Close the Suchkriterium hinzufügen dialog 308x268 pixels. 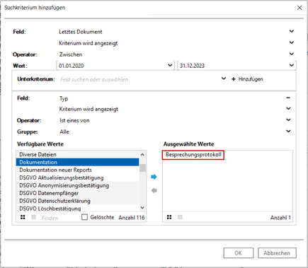coord(300,8)
